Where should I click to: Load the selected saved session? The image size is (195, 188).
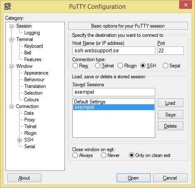click(x=170, y=103)
